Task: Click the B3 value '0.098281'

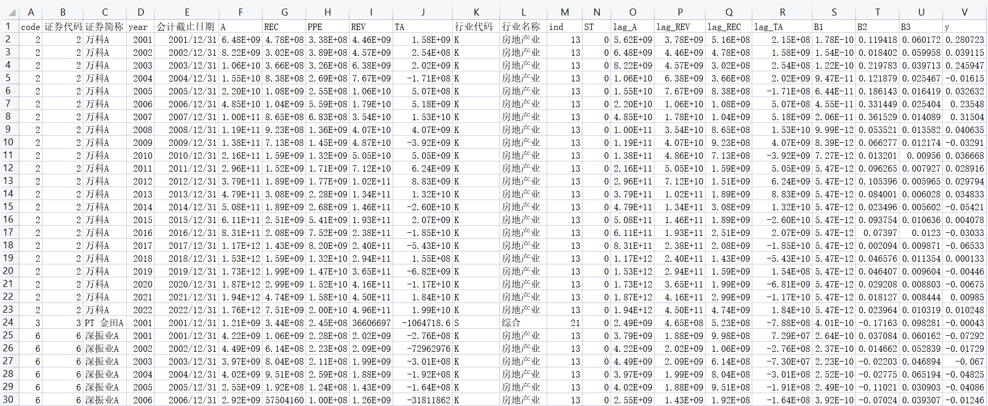Action: [x=921, y=323]
